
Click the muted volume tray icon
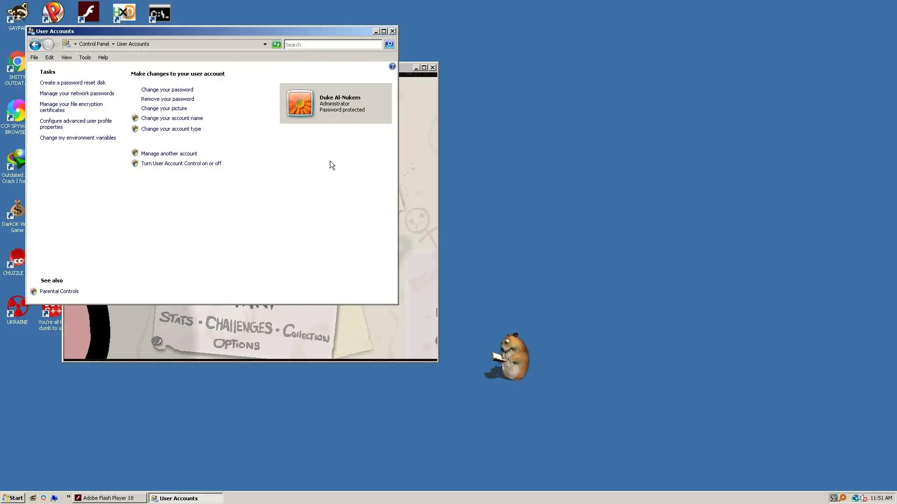(863, 498)
